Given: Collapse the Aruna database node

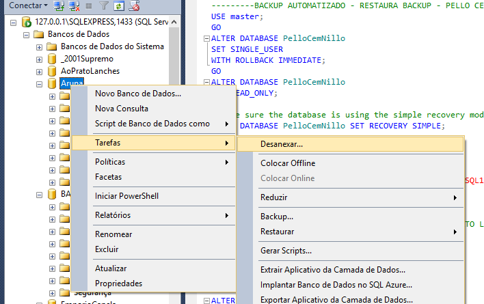Looking at the screenshot, I should tap(39, 84).
